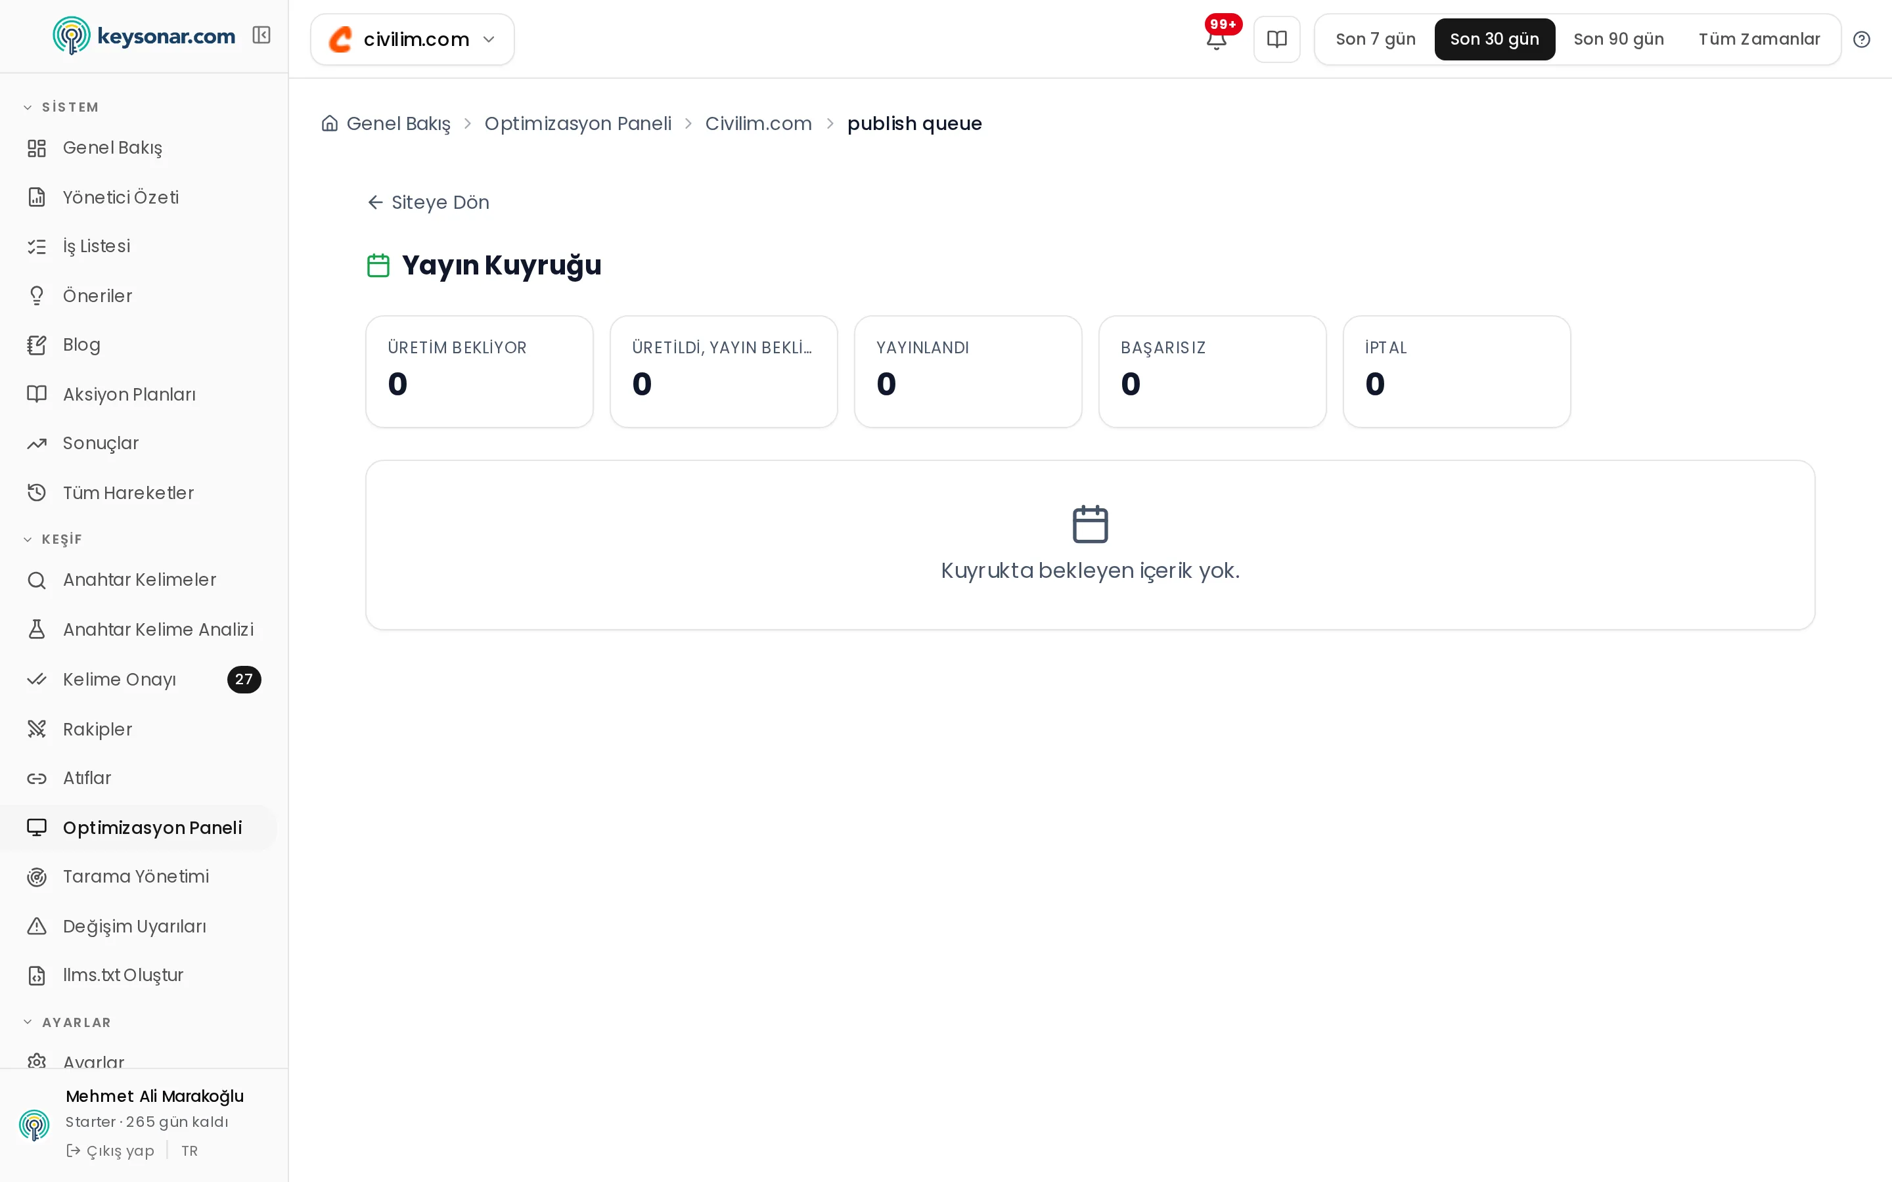Go to İş Listesi
This screenshot has height=1182, width=1892.
tap(139, 246)
